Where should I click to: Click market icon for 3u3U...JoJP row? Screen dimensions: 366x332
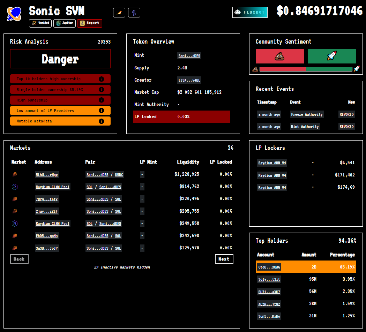point(15,248)
